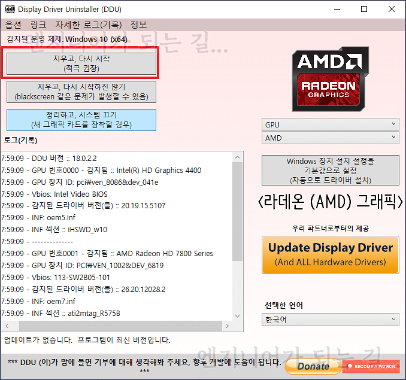Viewport: 406px width, 380px height.
Task: Click the DDU app icon in title bar
Action: point(10,9)
